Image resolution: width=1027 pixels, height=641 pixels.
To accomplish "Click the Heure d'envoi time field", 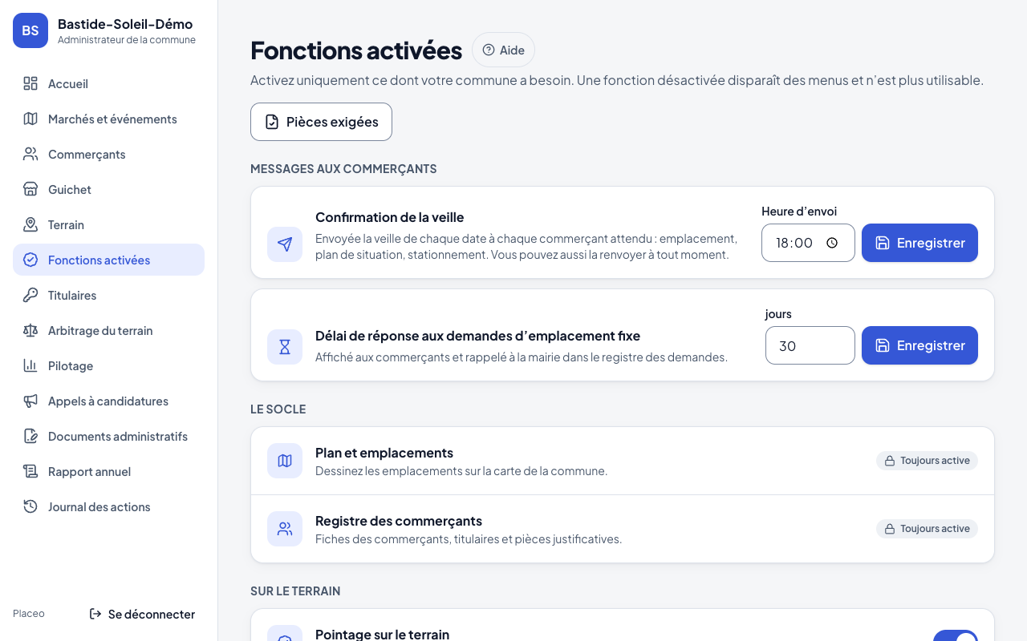I will click(x=808, y=243).
